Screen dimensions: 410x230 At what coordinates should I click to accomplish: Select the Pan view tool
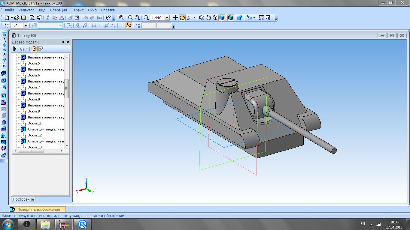coord(176,18)
